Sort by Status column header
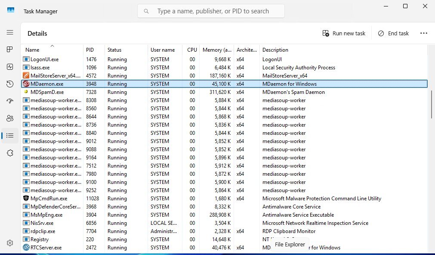This screenshot has height=255, width=435. (x=126, y=50)
